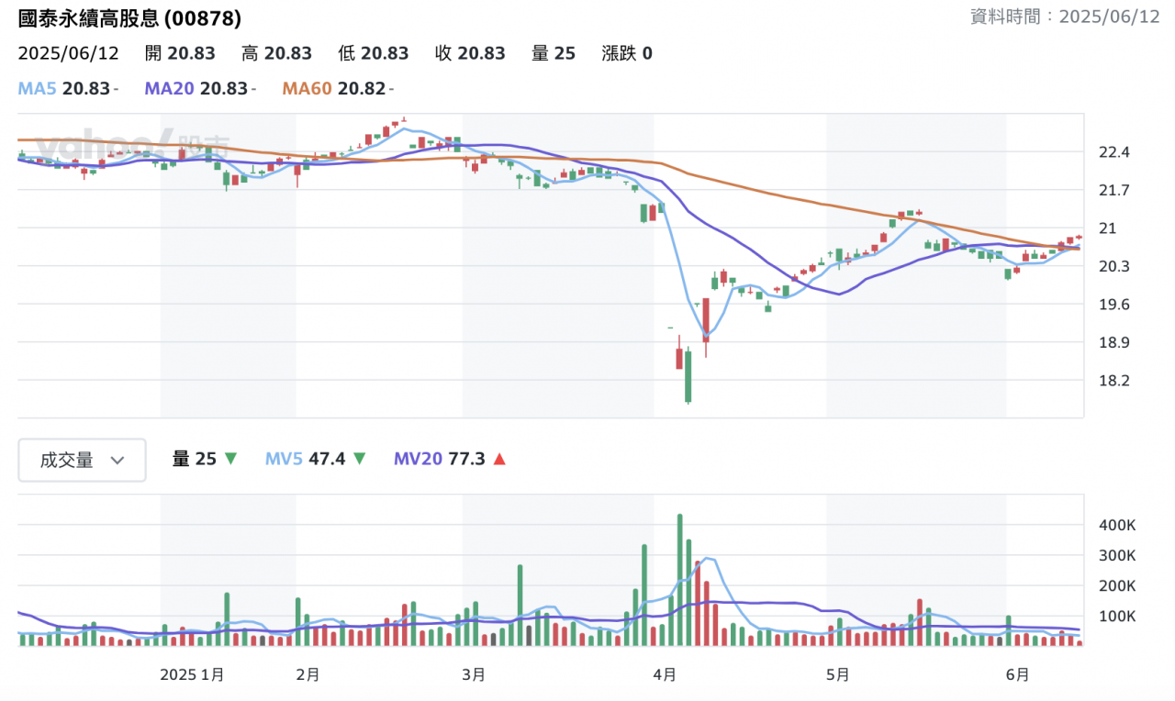Click the 6月 x-axis label
This screenshot has width=1175, height=701.
point(1017,674)
